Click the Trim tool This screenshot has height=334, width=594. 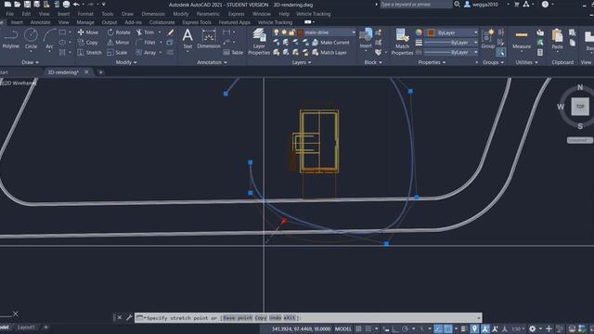145,32
